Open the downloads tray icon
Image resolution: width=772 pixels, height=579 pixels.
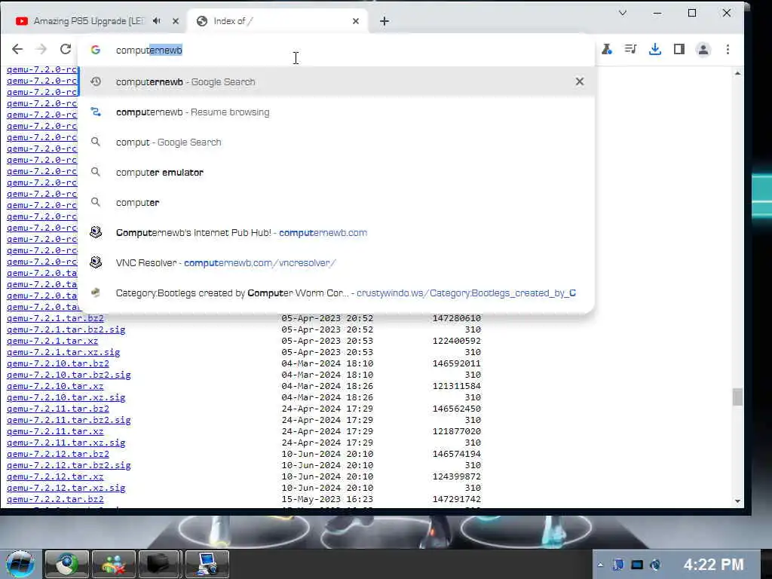(x=655, y=49)
